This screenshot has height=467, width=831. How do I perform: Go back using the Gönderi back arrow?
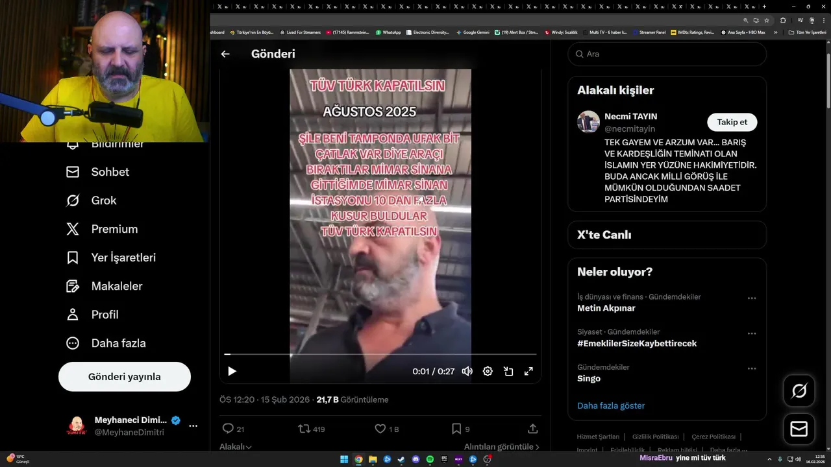tap(225, 54)
